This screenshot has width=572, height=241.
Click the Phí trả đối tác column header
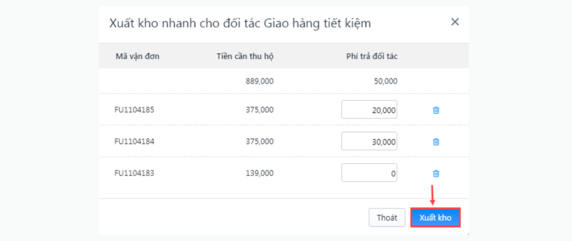372,56
